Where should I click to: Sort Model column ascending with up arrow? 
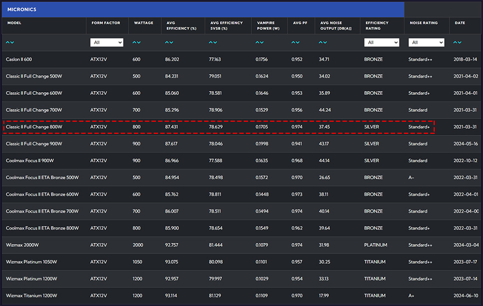coord(8,42)
